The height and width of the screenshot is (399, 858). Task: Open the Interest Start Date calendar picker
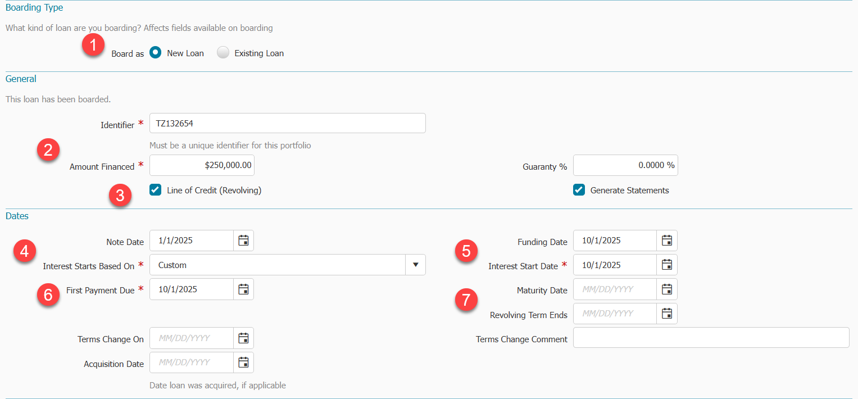(667, 265)
